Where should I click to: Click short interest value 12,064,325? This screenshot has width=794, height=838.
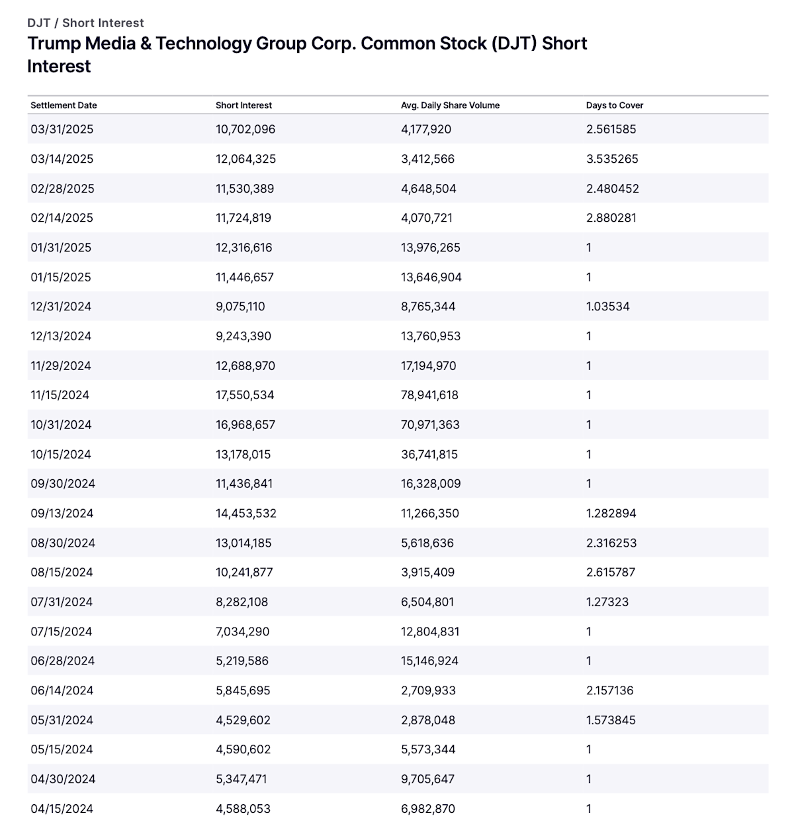(x=245, y=159)
